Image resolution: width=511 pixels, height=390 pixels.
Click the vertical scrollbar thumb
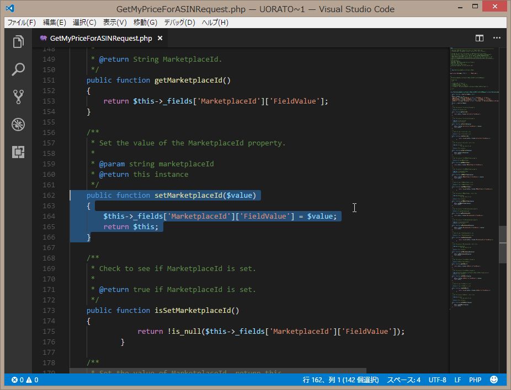[x=503, y=244]
